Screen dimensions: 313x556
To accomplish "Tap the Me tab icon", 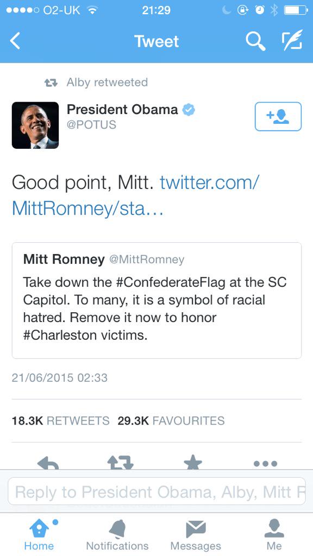I will [x=274, y=529].
